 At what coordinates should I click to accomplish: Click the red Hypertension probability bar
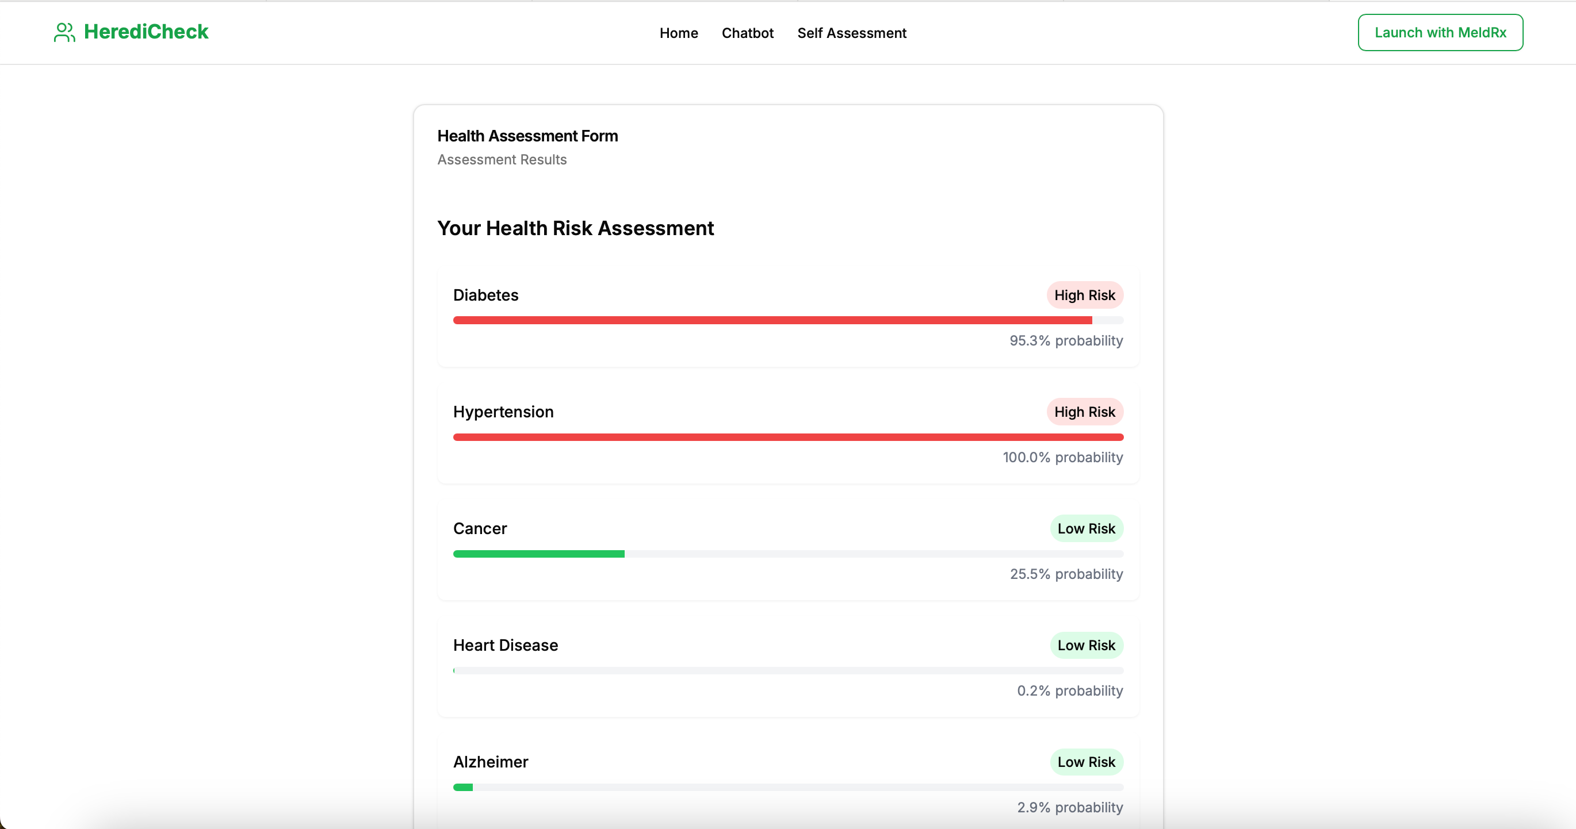click(788, 437)
